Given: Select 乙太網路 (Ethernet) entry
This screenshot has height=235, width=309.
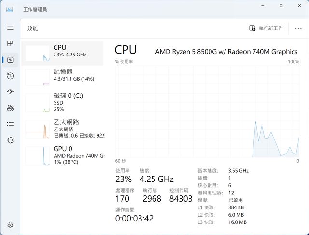Looking at the screenshot, I should coord(63,129).
